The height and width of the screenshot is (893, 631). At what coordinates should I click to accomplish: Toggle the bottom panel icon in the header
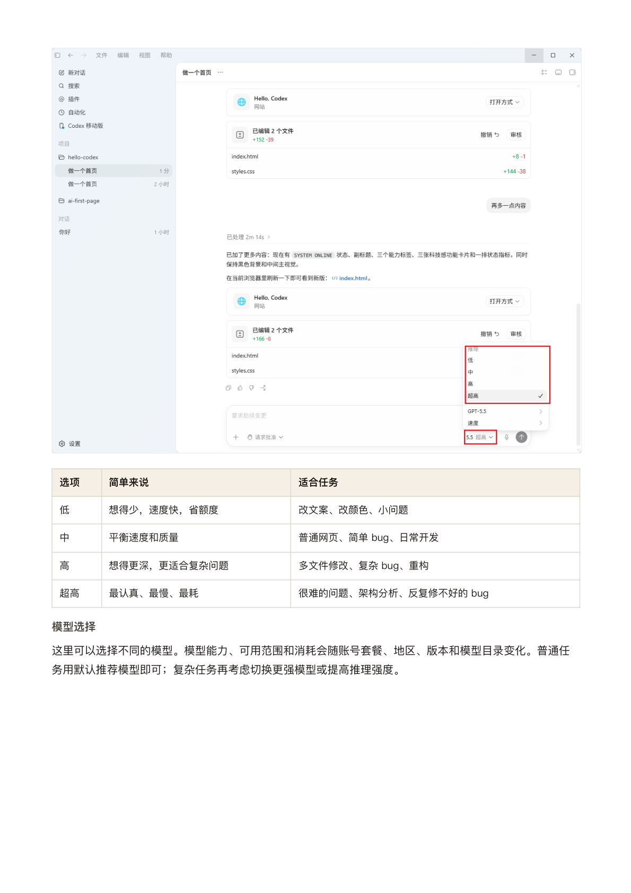click(x=558, y=72)
